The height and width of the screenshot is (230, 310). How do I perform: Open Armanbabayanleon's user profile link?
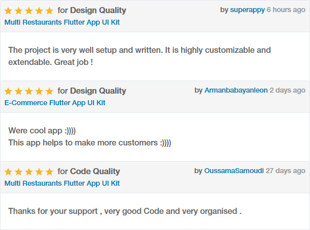(236, 91)
